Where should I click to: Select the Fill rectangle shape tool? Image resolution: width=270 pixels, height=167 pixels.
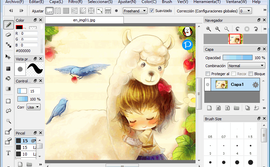click(x=8, y=68)
